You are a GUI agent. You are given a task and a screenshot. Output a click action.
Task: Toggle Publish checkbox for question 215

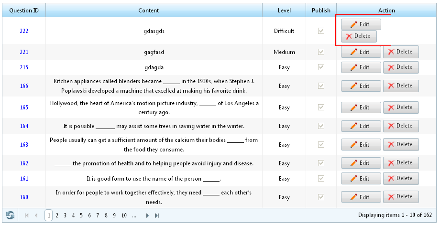(x=321, y=67)
